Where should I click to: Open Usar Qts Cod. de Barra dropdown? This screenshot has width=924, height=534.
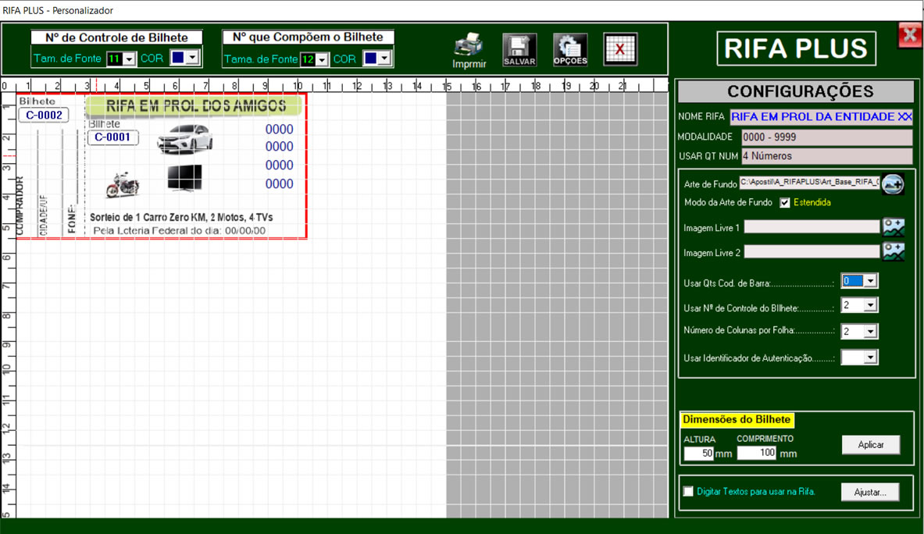[870, 281]
